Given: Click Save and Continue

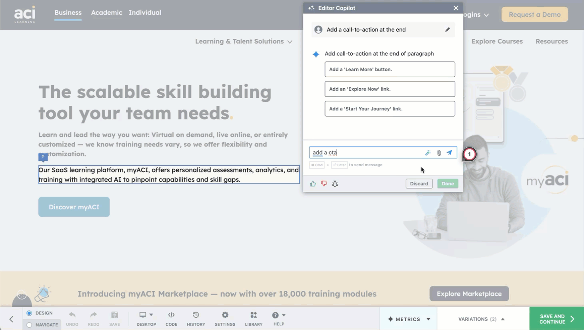Looking at the screenshot, I should click(x=556, y=319).
